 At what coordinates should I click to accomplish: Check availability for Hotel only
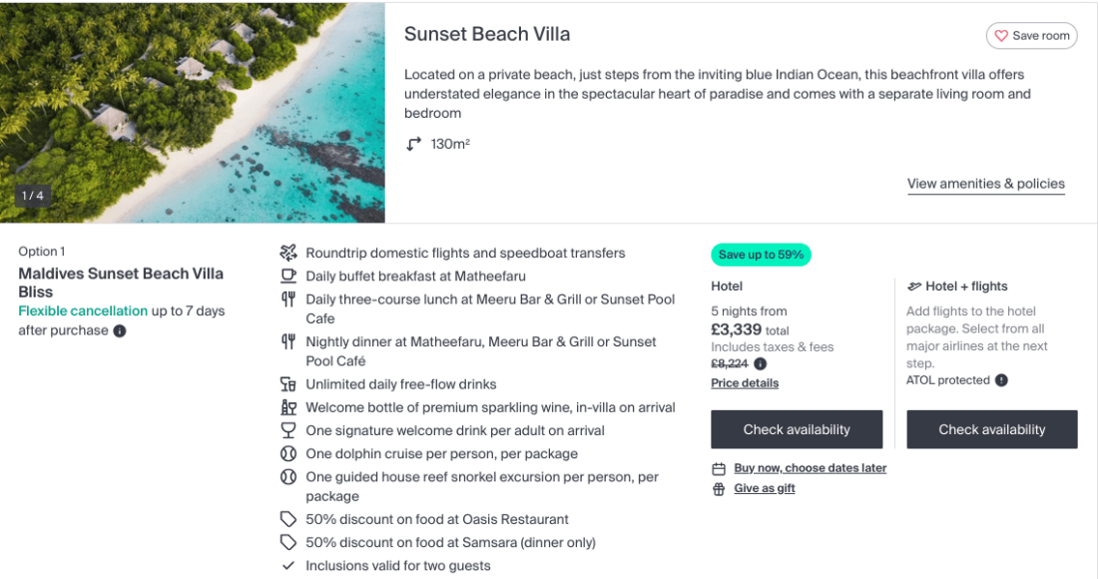(797, 429)
